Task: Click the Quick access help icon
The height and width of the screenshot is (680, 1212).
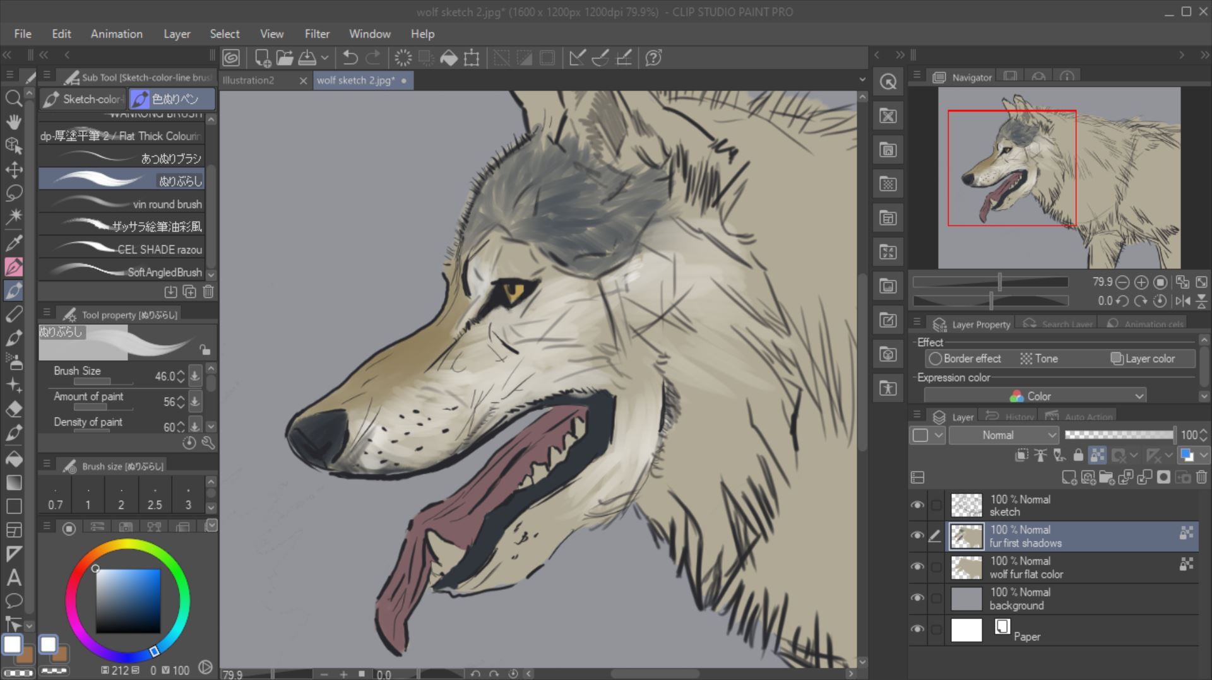Action: pyautogui.click(x=654, y=58)
